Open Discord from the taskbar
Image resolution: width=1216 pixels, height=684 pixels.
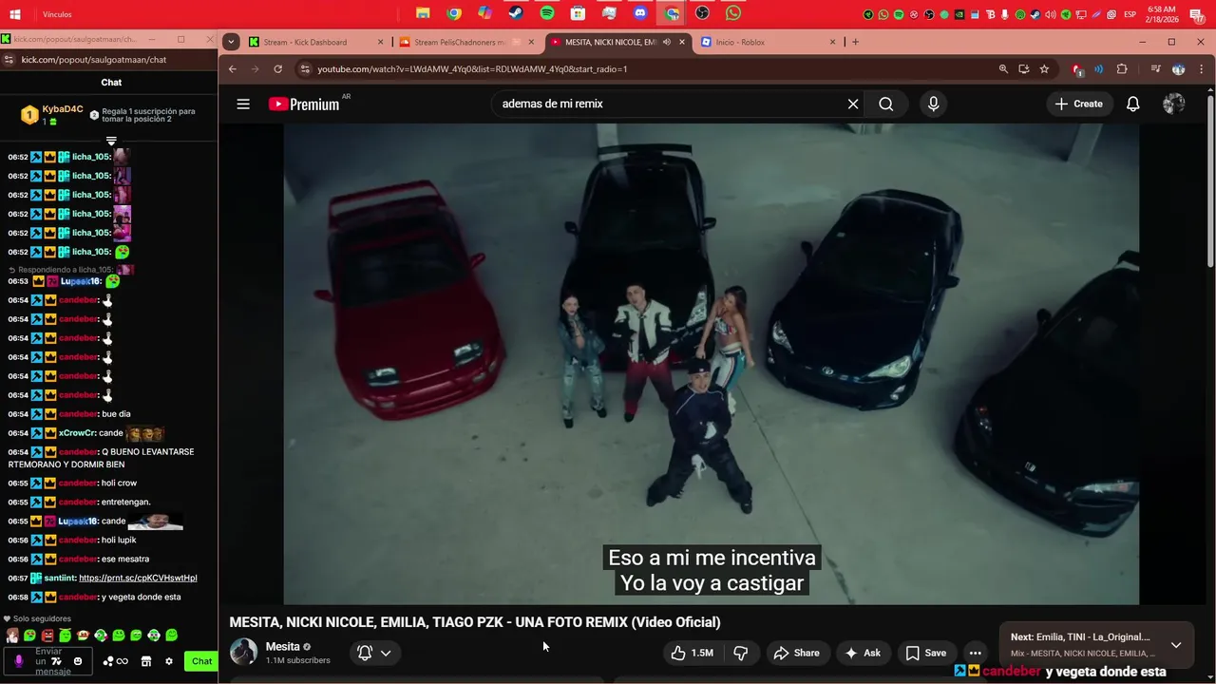coord(640,13)
